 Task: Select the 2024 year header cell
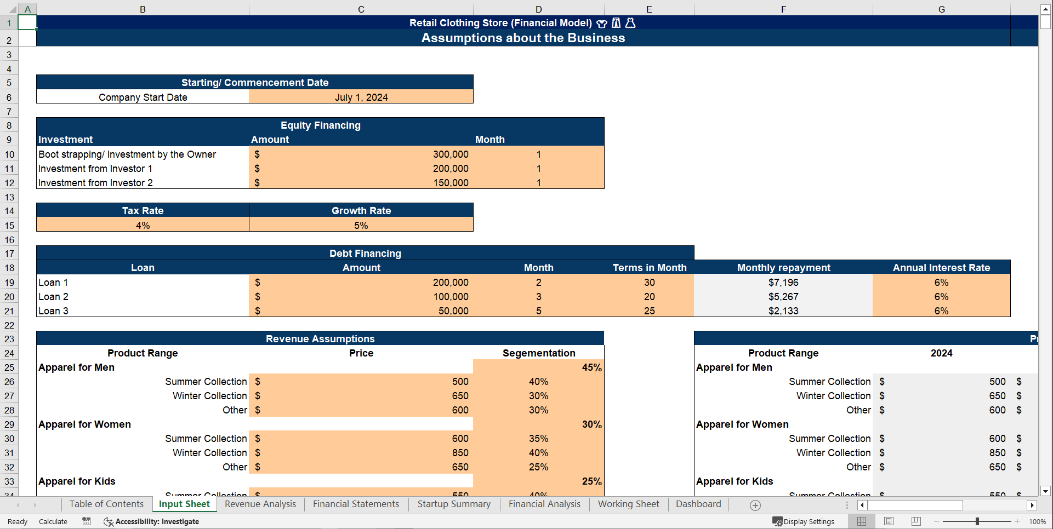(941, 353)
